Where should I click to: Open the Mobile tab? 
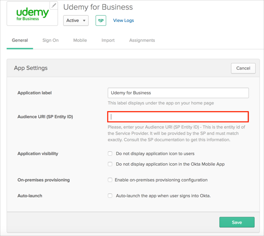(x=80, y=40)
